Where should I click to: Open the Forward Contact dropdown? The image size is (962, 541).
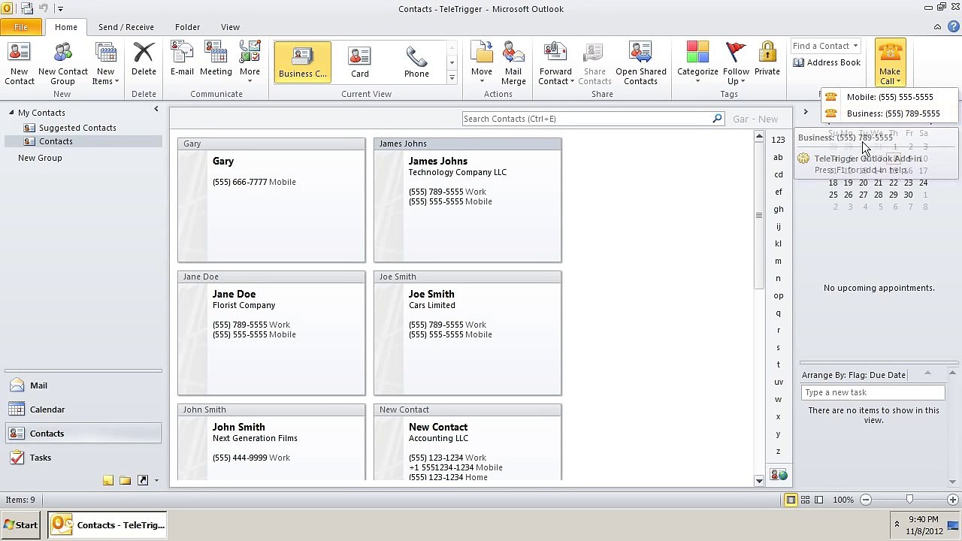pyautogui.click(x=555, y=63)
